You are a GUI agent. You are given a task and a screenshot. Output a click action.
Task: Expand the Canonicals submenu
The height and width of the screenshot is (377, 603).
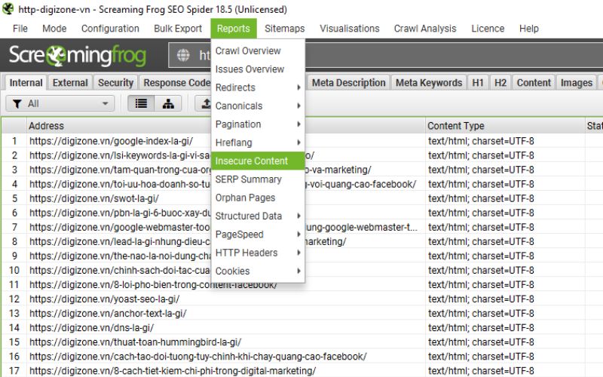point(258,106)
